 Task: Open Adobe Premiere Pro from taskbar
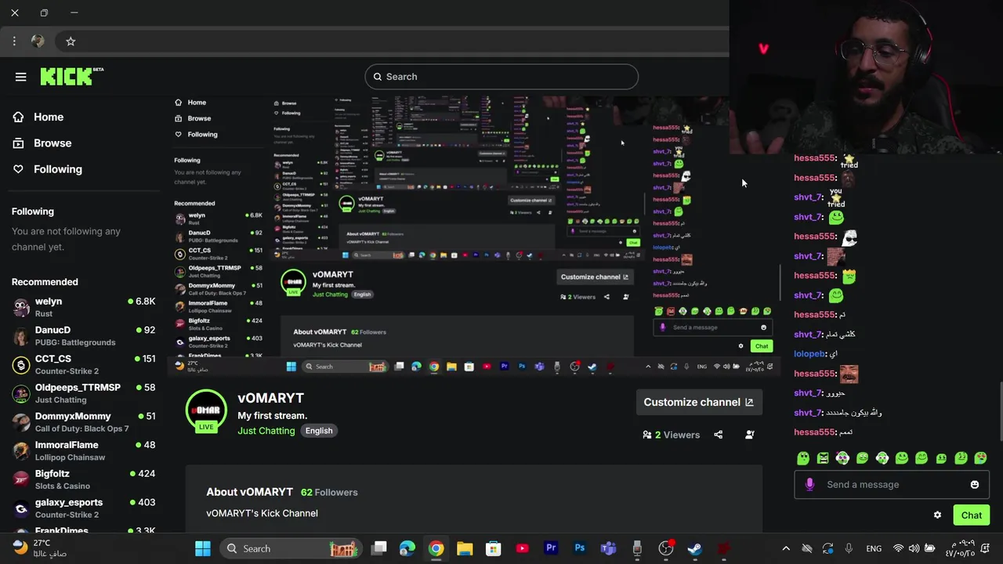coord(551,548)
